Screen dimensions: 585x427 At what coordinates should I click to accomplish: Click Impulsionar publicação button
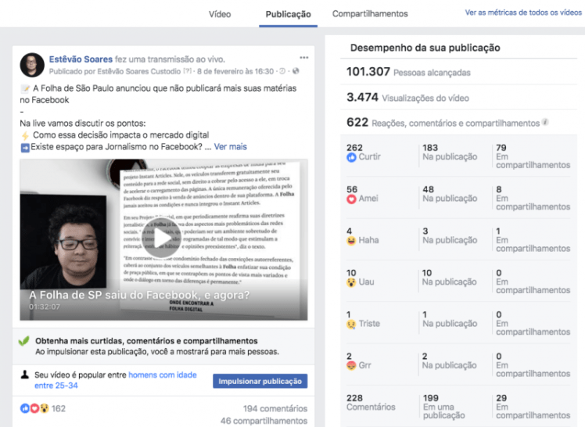260,381
